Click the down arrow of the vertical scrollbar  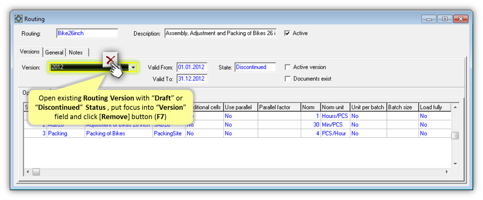[455, 164]
